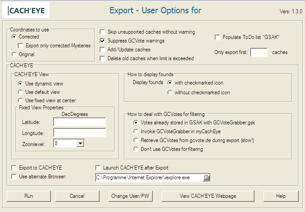The image size is (305, 212).
Task: Select Use fixed view at center
Action: (20, 100)
